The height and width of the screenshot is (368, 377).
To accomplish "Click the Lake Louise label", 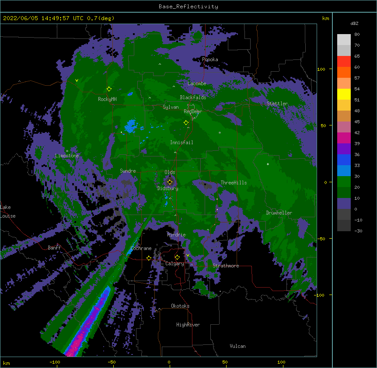I will [x=8, y=212].
